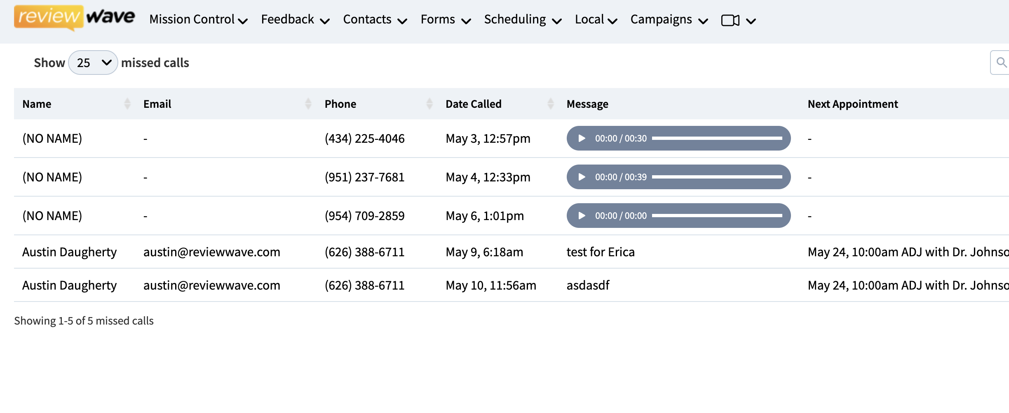Open the Feedback menu
This screenshot has height=413, width=1009.
coord(295,20)
